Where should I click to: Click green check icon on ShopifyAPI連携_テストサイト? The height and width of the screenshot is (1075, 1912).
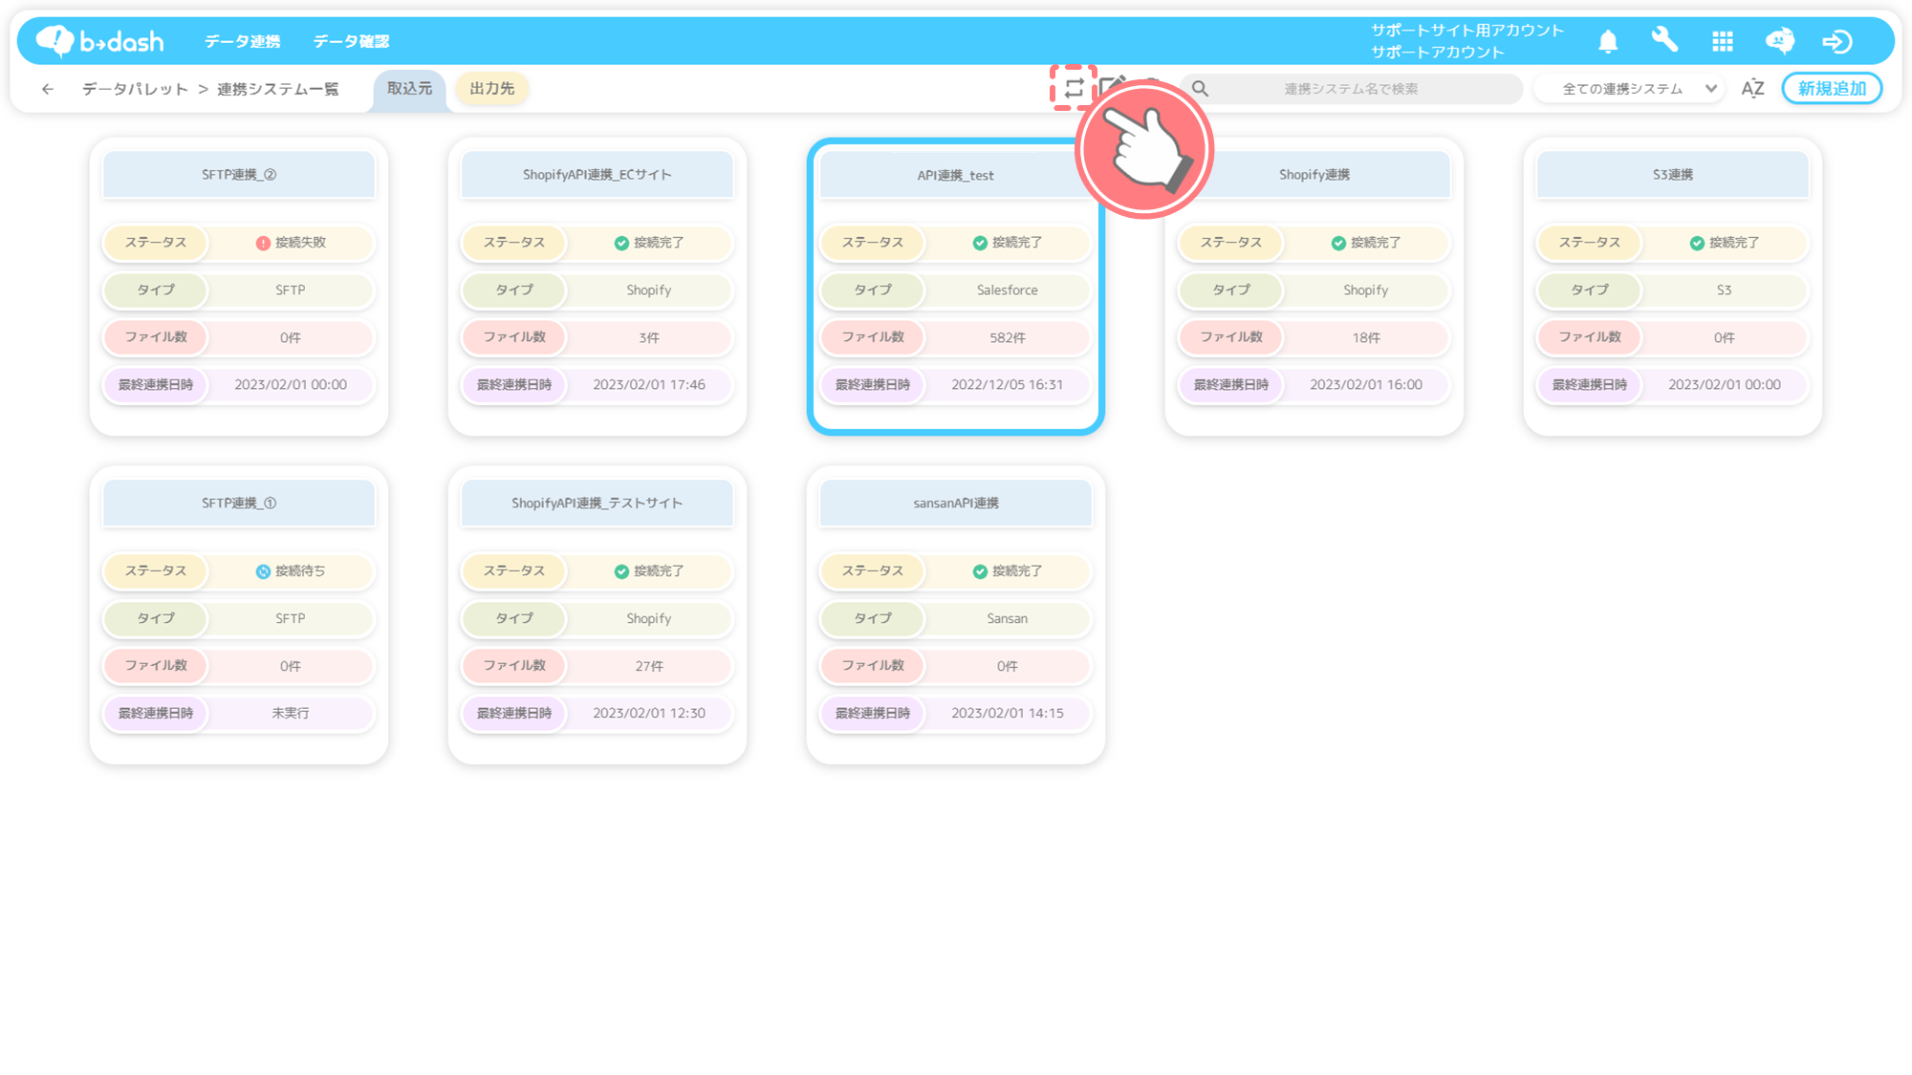point(621,571)
